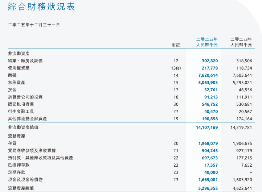
Task: Select the value 217,778
Action: [x=210, y=68]
